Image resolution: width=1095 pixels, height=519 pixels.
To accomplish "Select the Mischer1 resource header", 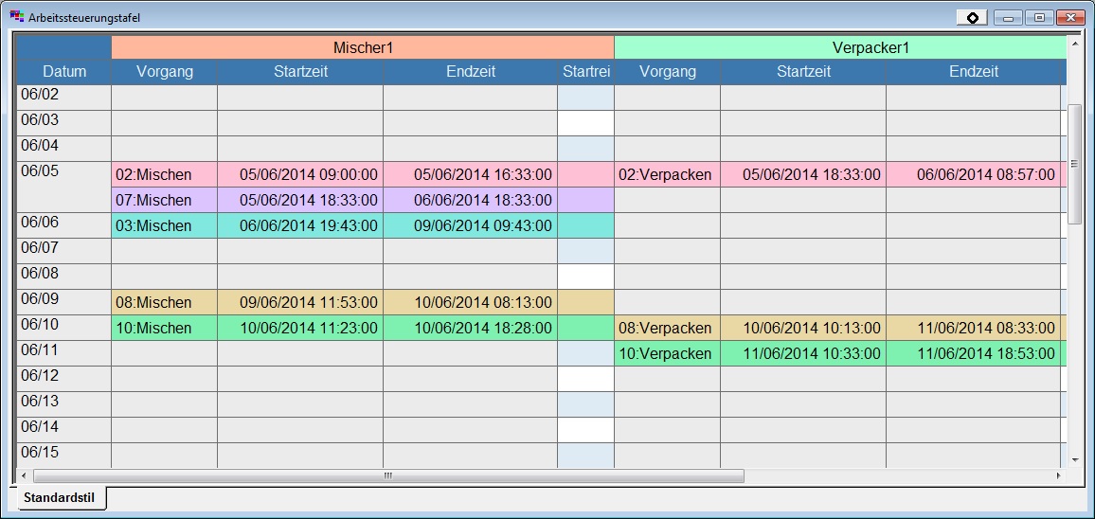I will [x=363, y=47].
